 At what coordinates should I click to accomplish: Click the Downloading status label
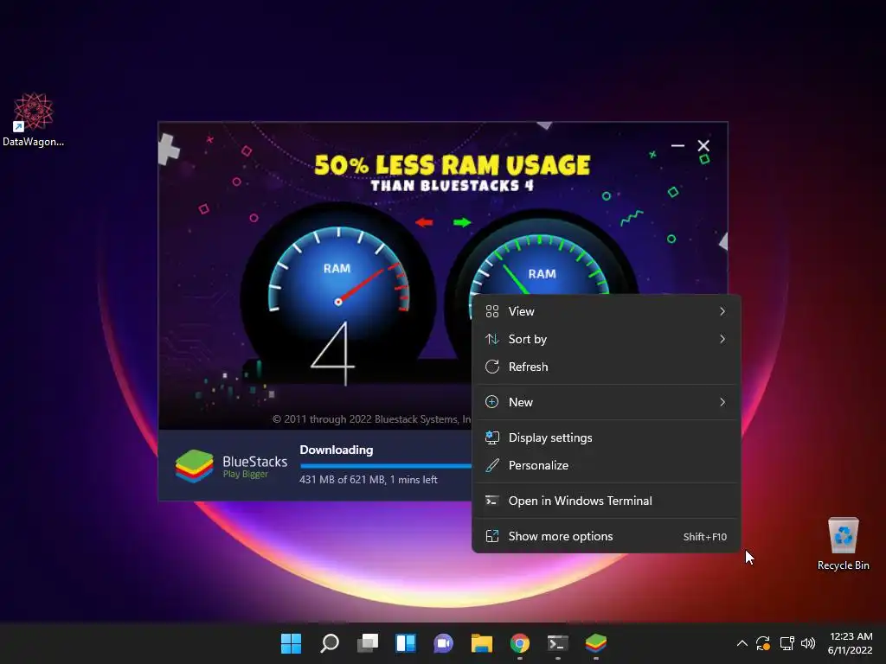(337, 450)
